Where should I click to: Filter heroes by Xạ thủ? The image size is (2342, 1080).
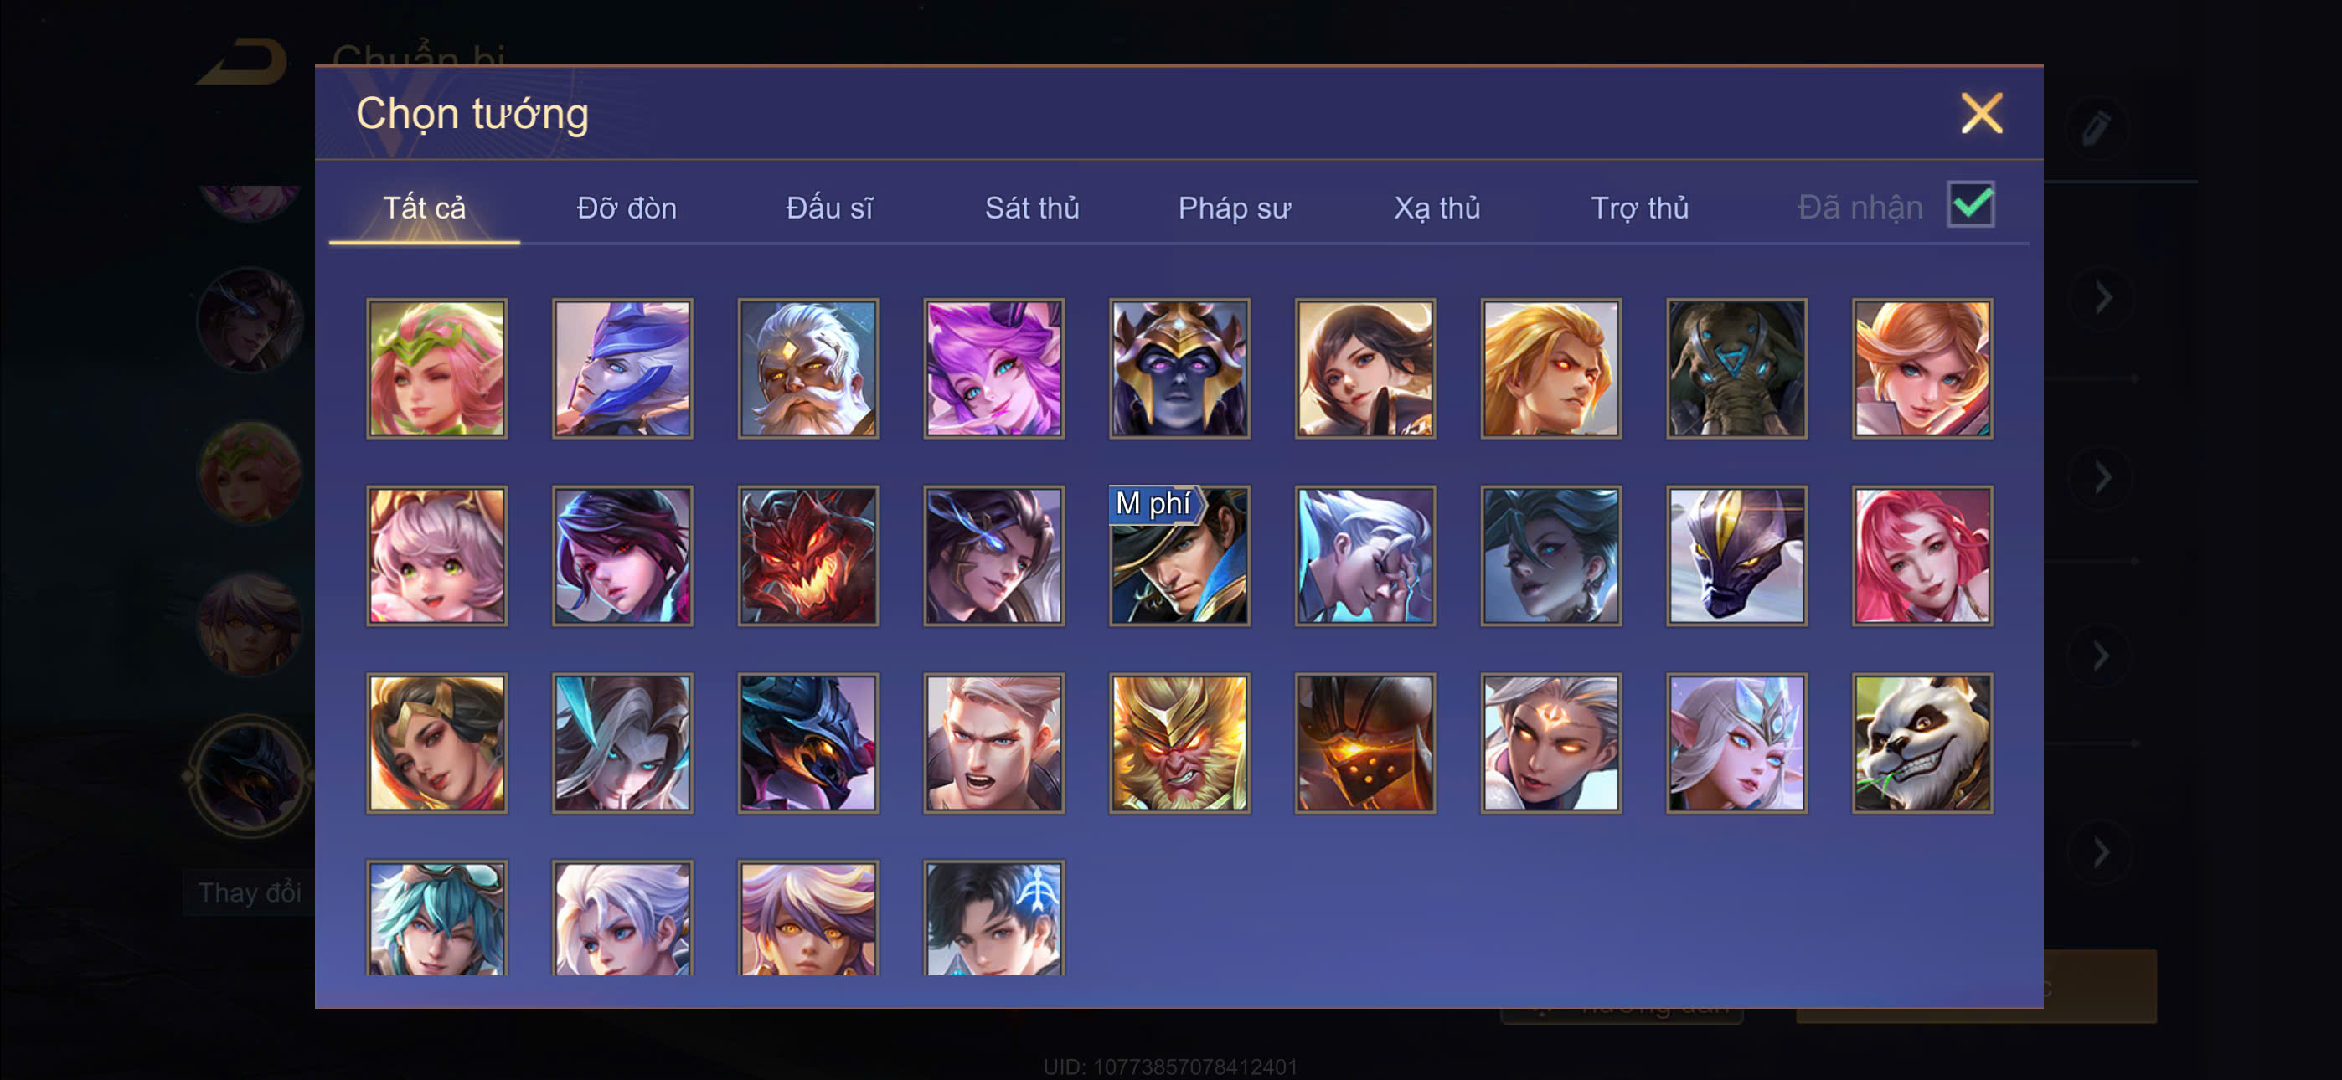click(x=1437, y=208)
